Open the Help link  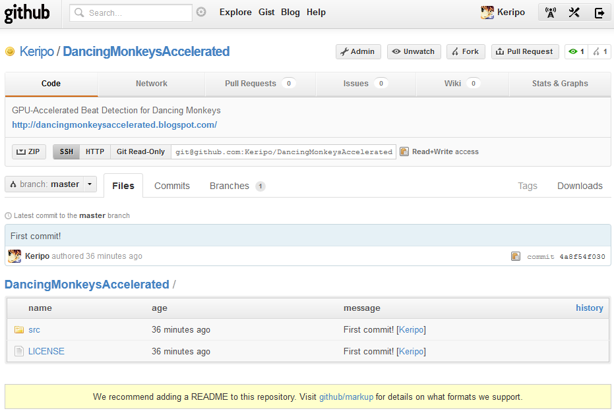coord(316,12)
